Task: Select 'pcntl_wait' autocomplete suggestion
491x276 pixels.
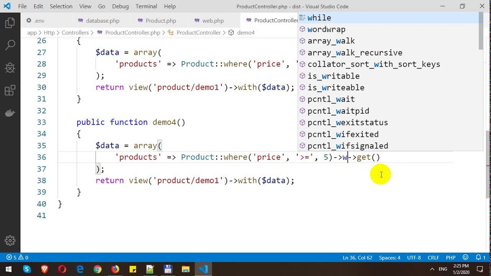Action: 388,99
